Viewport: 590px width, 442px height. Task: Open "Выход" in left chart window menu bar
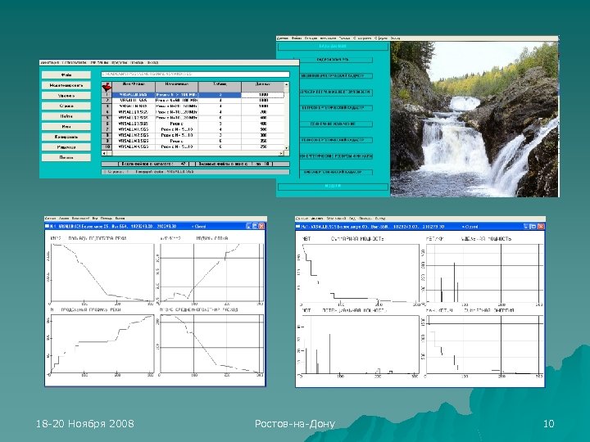(x=120, y=219)
